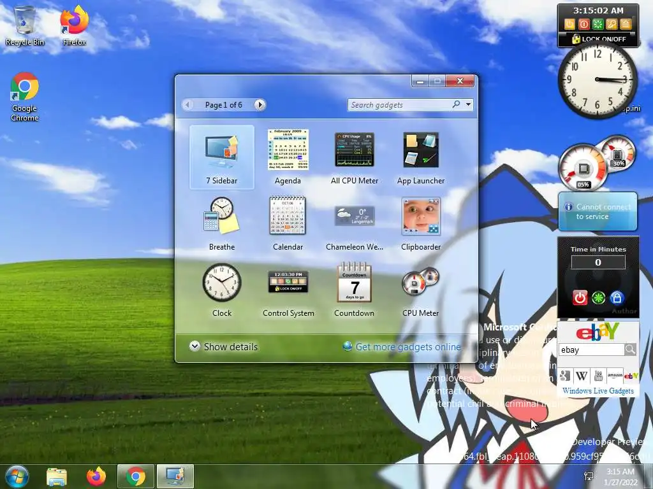The image size is (653, 489).
Task: Select small ebay provider in search gadget
Action: pyautogui.click(x=631, y=376)
